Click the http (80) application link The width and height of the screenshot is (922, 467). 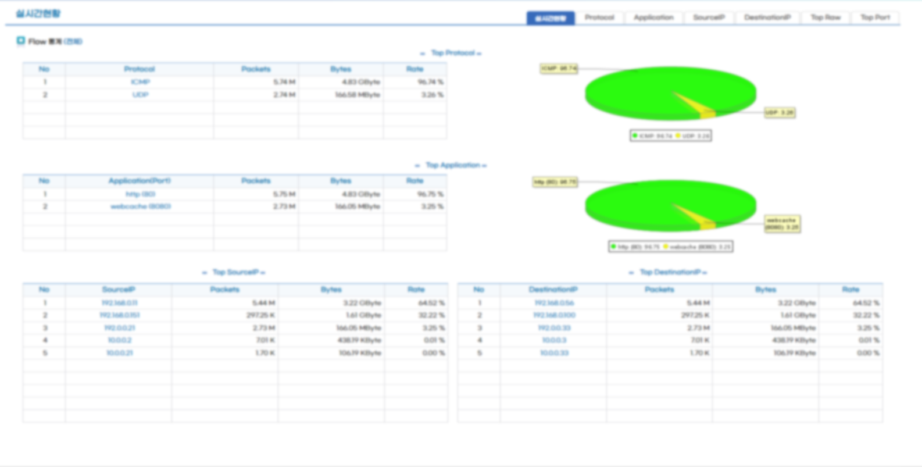click(x=140, y=194)
